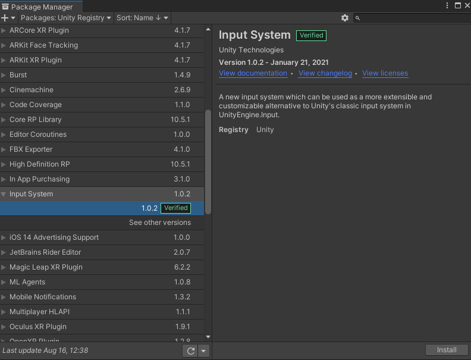Select Multiplayer HLAPI package
This screenshot has width=471, height=360.
tap(102, 312)
